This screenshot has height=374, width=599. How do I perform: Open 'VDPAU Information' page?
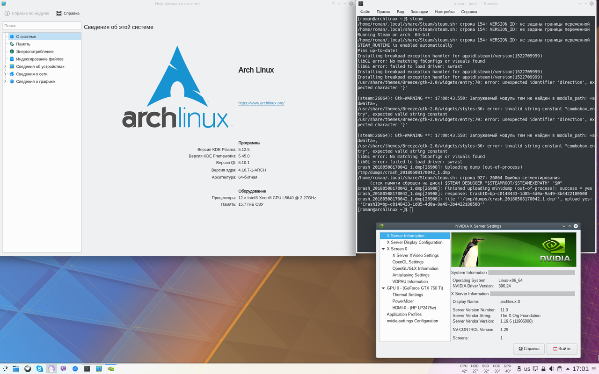click(x=410, y=281)
